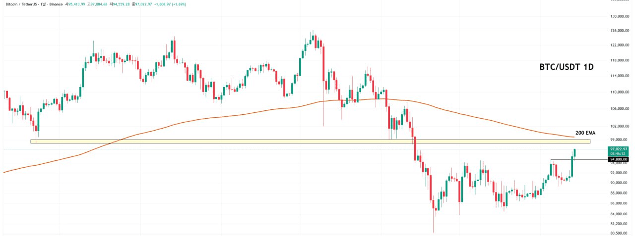Click the 110,000.00 price axis label
This screenshot has height=236, width=635.
[619, 92]
